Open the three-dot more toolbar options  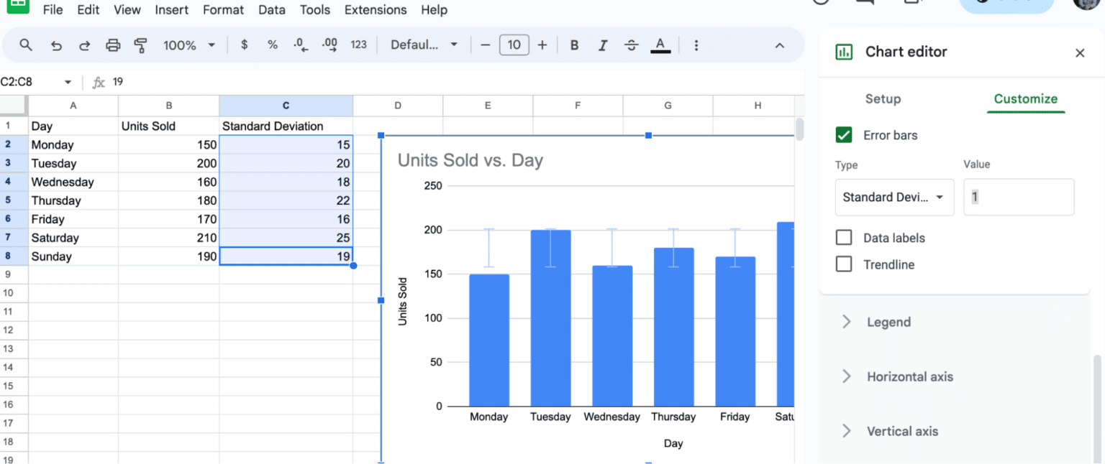tap(696, 45)
